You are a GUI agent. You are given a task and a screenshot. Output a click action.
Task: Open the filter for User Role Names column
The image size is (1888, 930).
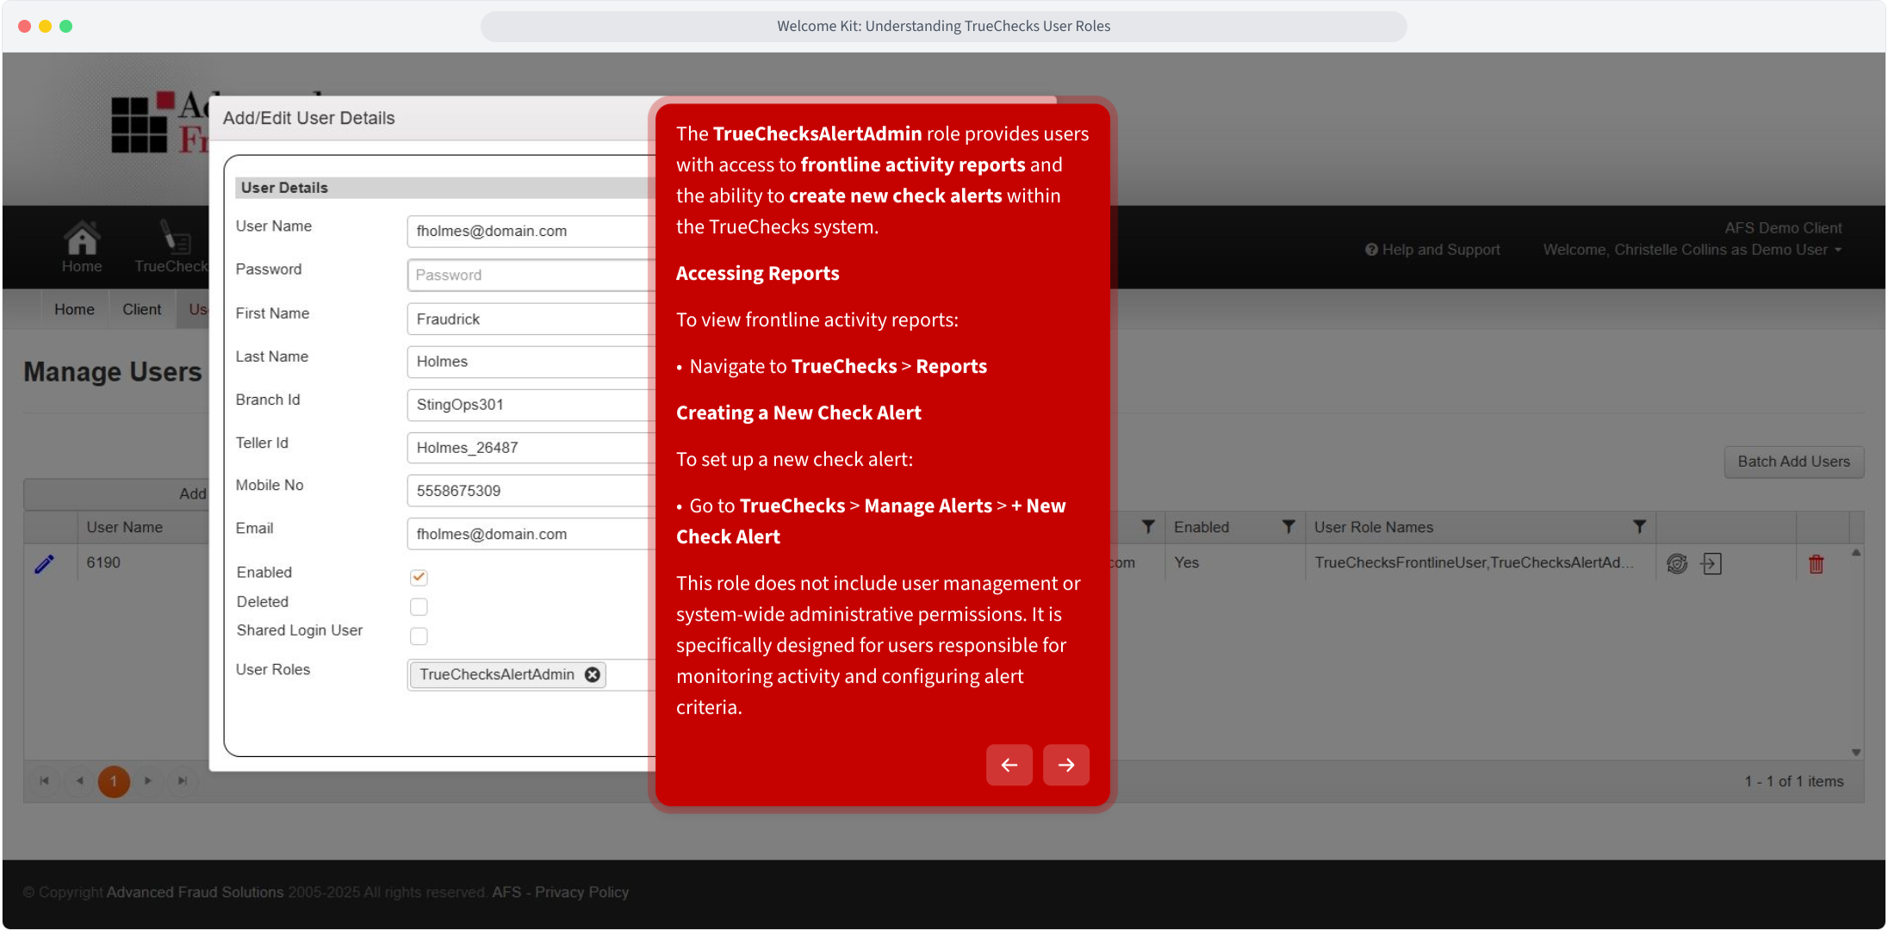pyautogui.click(x=1639, y=527)
